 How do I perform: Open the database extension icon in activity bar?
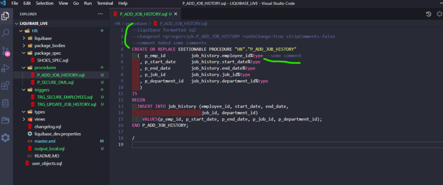point(5,103)
